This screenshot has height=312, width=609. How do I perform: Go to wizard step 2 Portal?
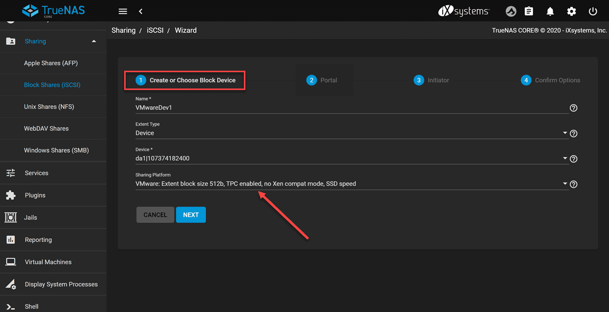click(x=322, y=80)
